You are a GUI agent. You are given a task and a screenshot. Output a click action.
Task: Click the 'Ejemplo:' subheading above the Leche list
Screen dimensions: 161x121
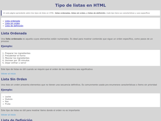coord(7,90)
